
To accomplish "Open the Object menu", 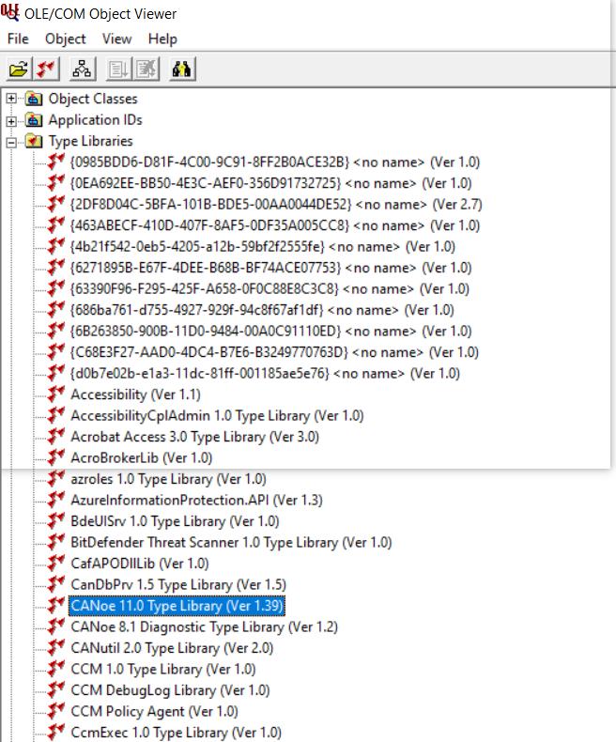I will coord(66,39).
